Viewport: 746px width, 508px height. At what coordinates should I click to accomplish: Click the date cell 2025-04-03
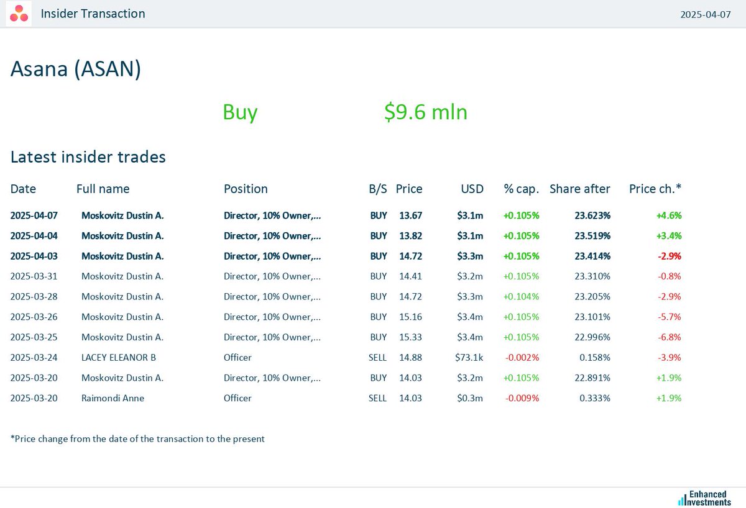click(x=34, y=256)
